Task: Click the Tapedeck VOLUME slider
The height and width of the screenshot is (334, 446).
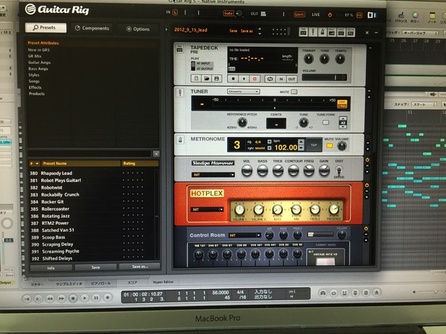Action: pyautogui.click(x=324, y=77)
